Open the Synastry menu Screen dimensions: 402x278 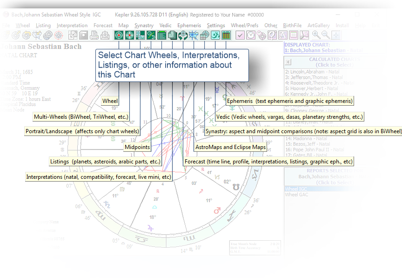[x=144, y=25]
